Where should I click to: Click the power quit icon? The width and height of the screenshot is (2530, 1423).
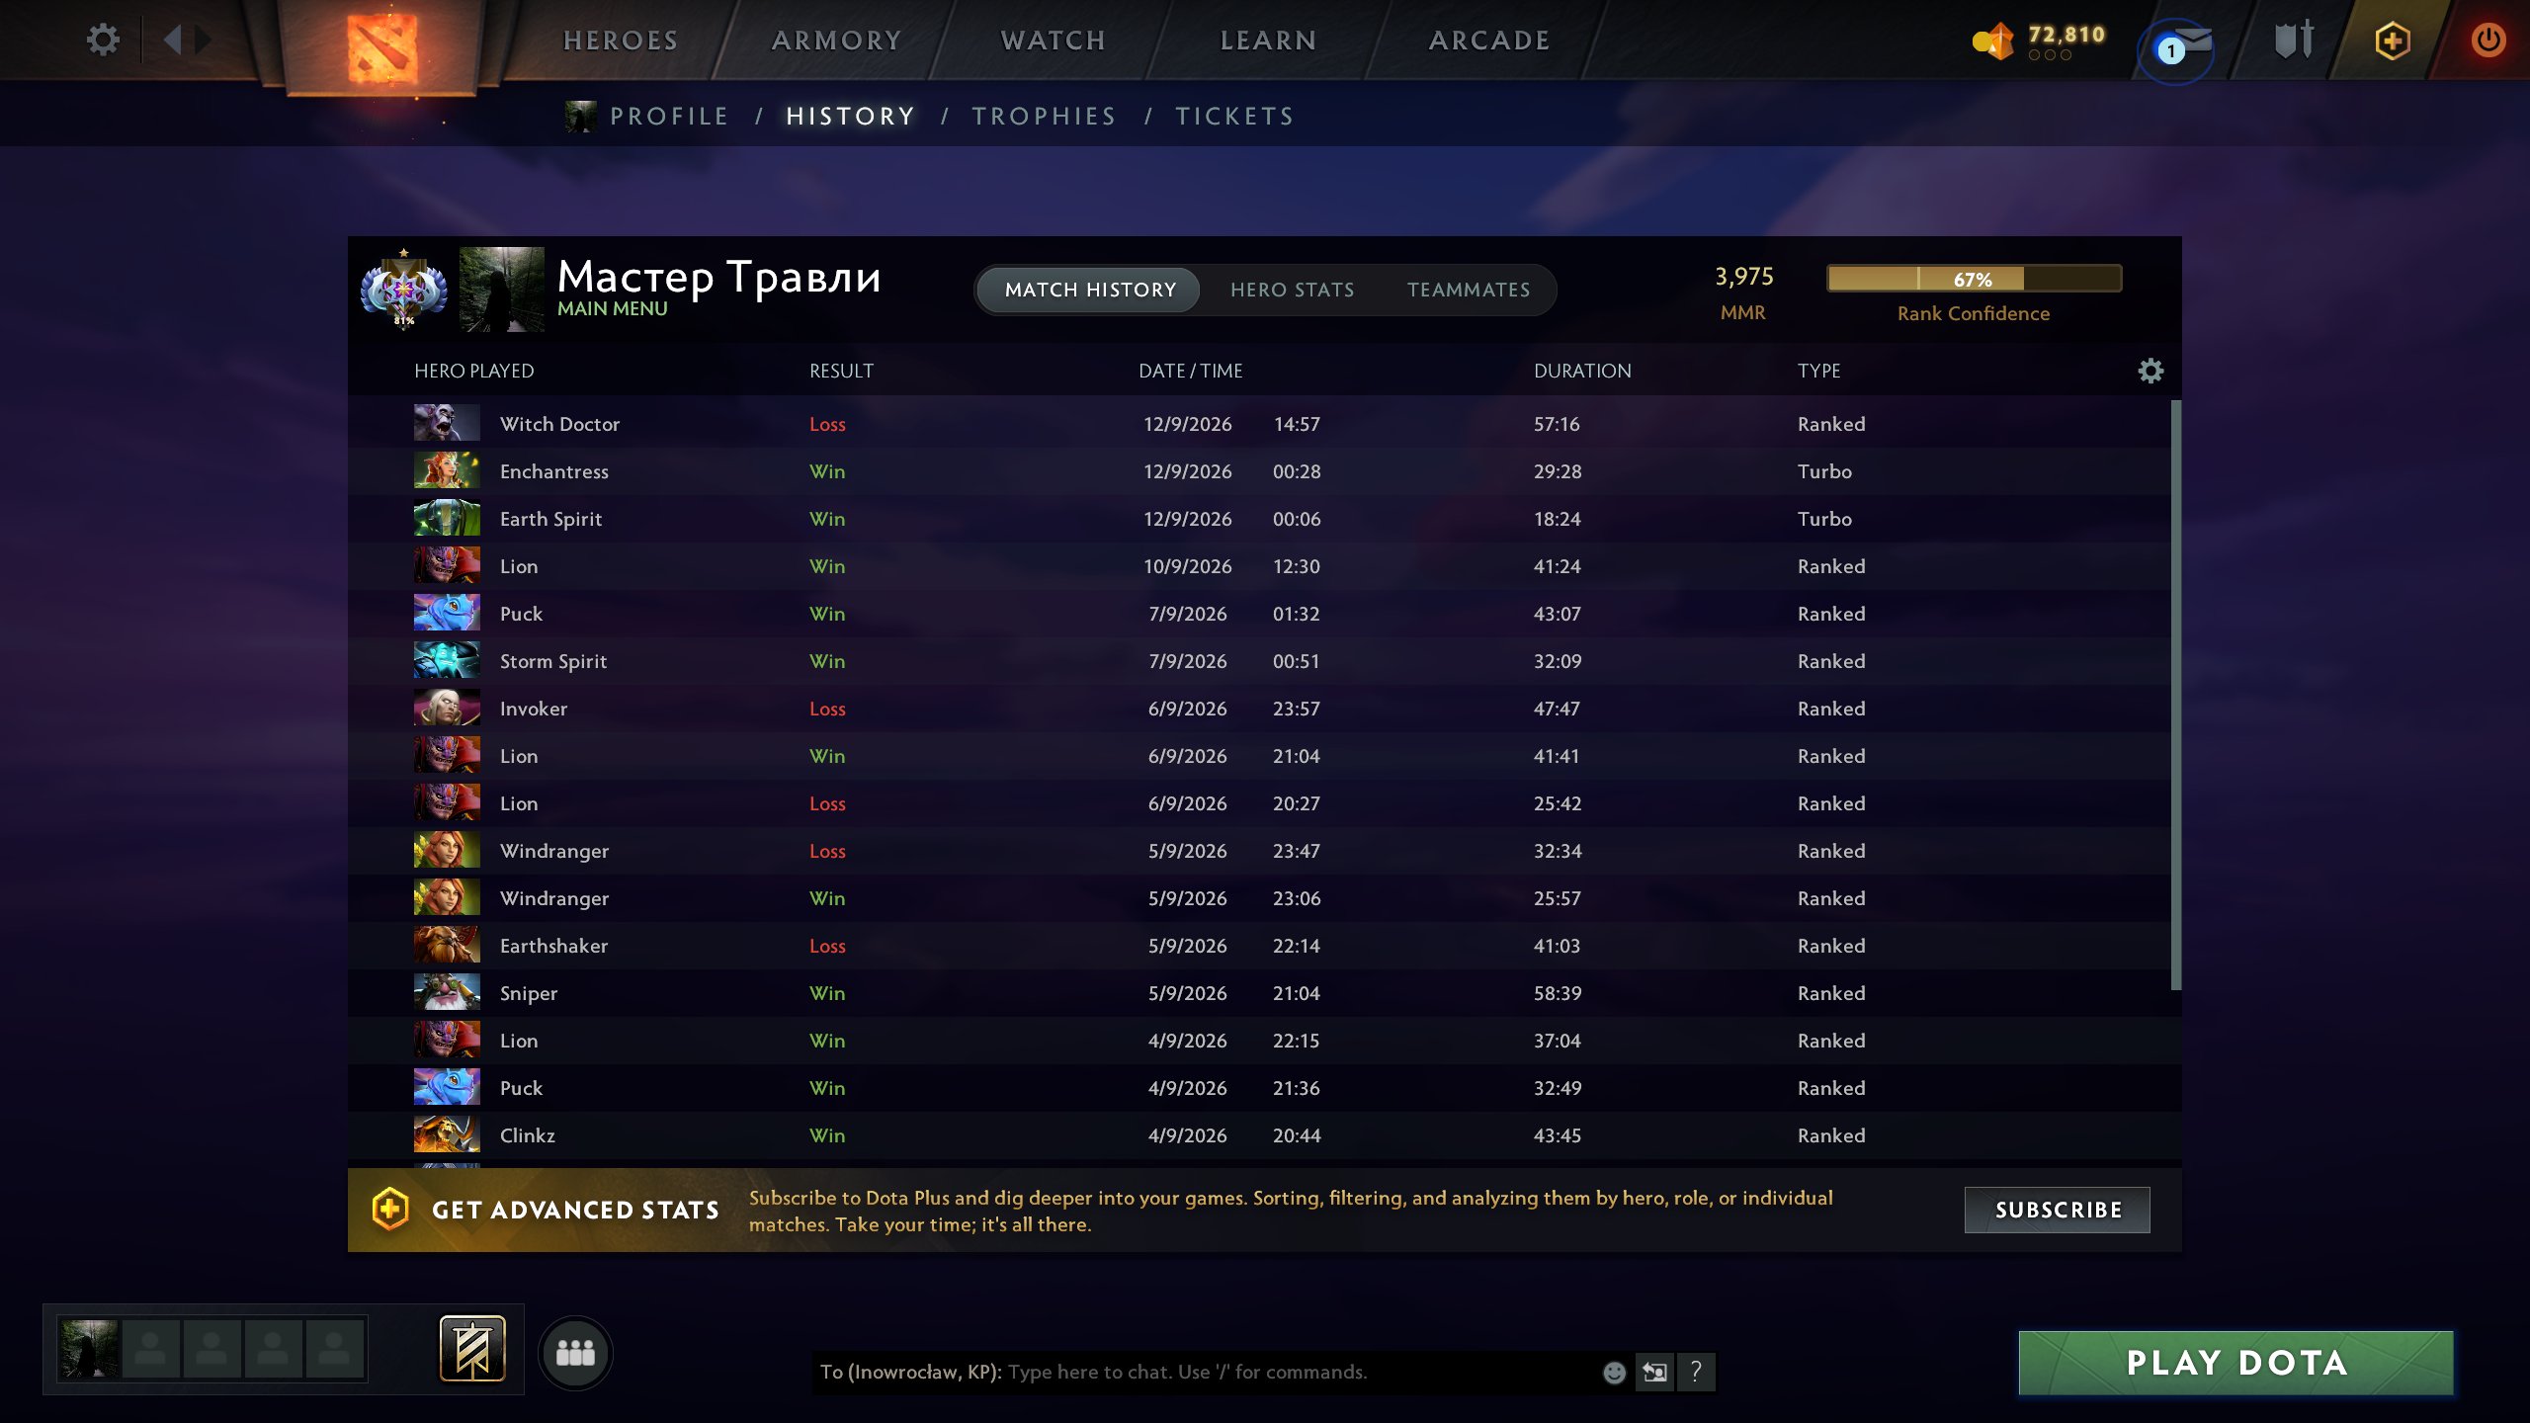(2488, 41)
